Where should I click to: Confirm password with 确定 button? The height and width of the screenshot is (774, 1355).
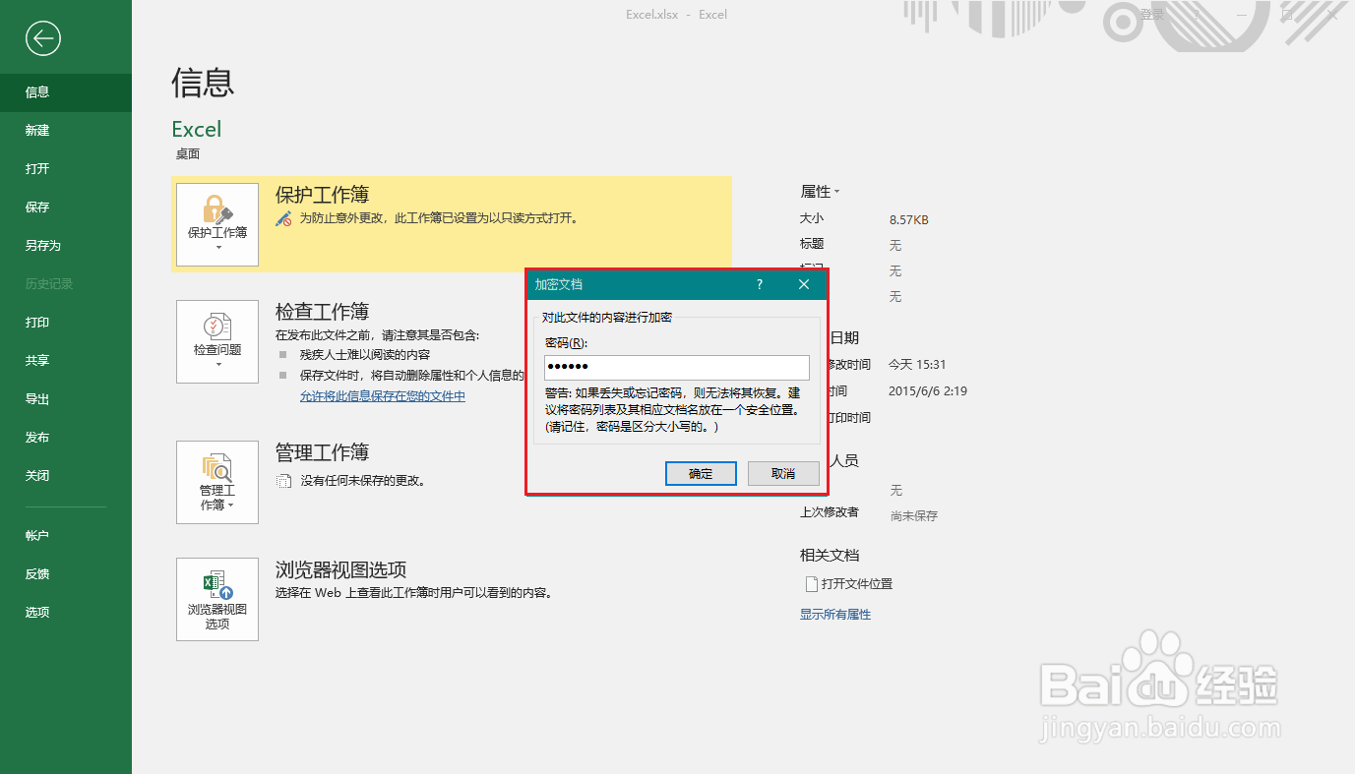[x=701, y=473]
